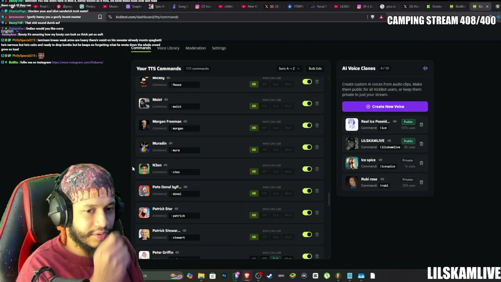The image size is (501, 282).
Task: Go to the Moderation tab
Action: point(196,48)
